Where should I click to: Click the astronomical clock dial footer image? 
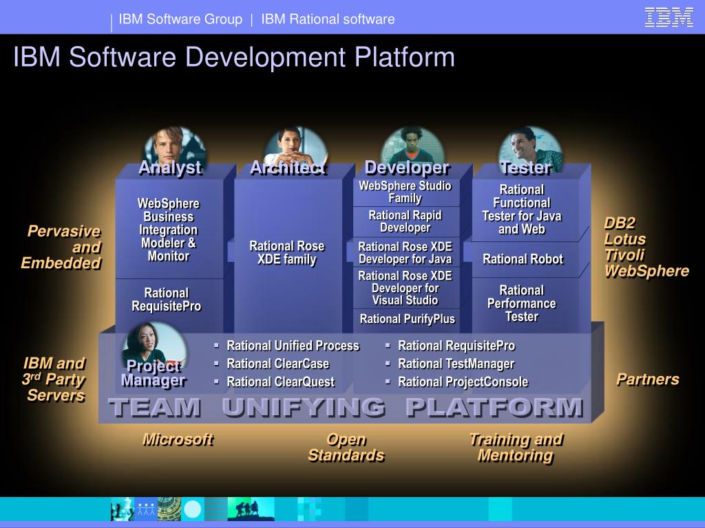pos(169,509)
